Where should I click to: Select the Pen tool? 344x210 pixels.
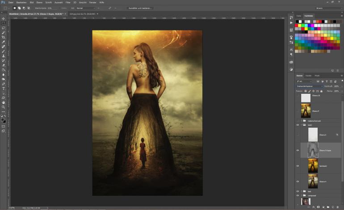tap(4, 84)
